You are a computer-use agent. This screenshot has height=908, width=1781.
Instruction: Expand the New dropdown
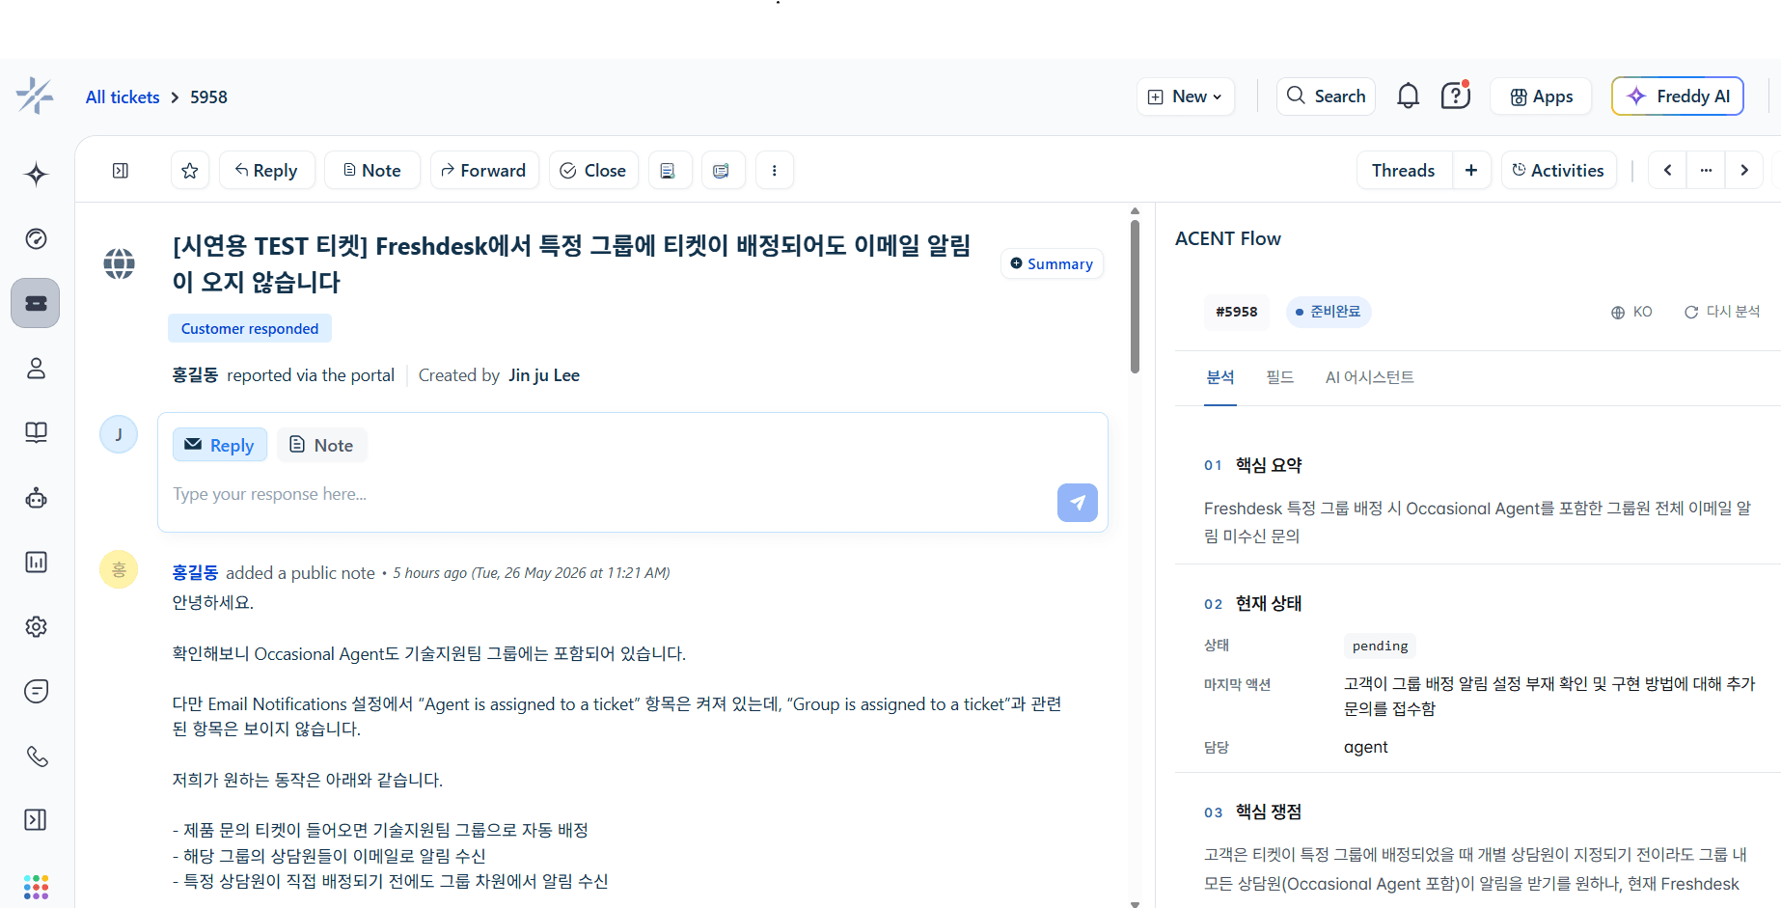tap(1186, 96)
